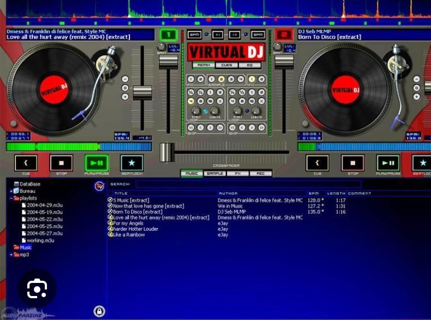Image resolution: width=431 pixels, height=320 pixels.
Task: Stop the right deck playback
Action: (353, 163)
